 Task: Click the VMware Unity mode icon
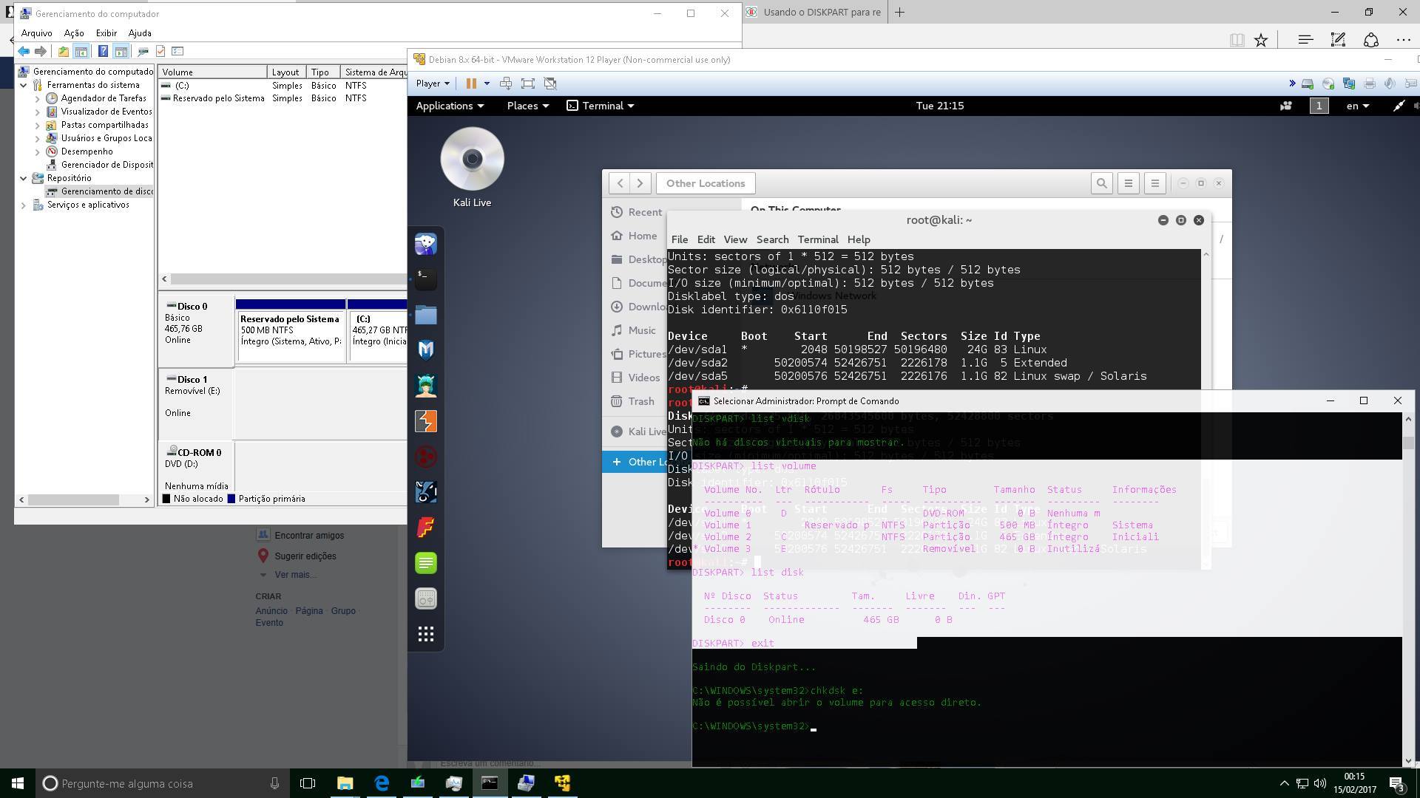[x=550, y=83]
